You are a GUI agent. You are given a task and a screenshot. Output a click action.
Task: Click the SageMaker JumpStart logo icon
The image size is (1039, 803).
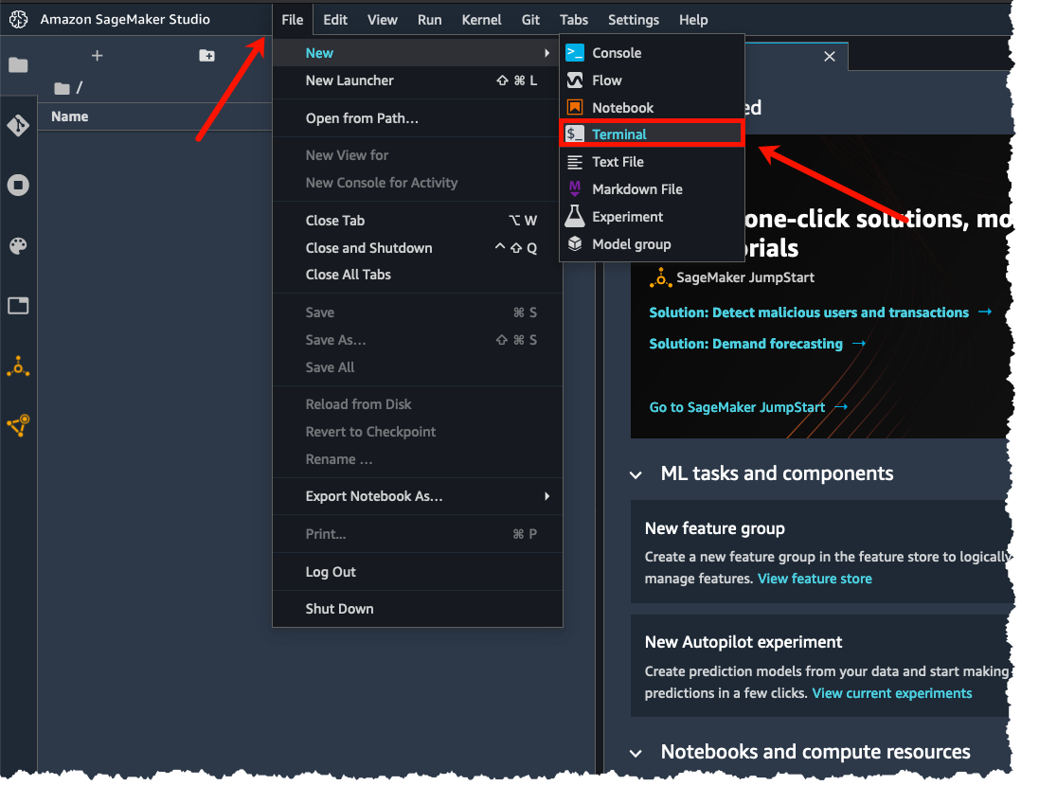pyautogui.click(x=660, y=277)
